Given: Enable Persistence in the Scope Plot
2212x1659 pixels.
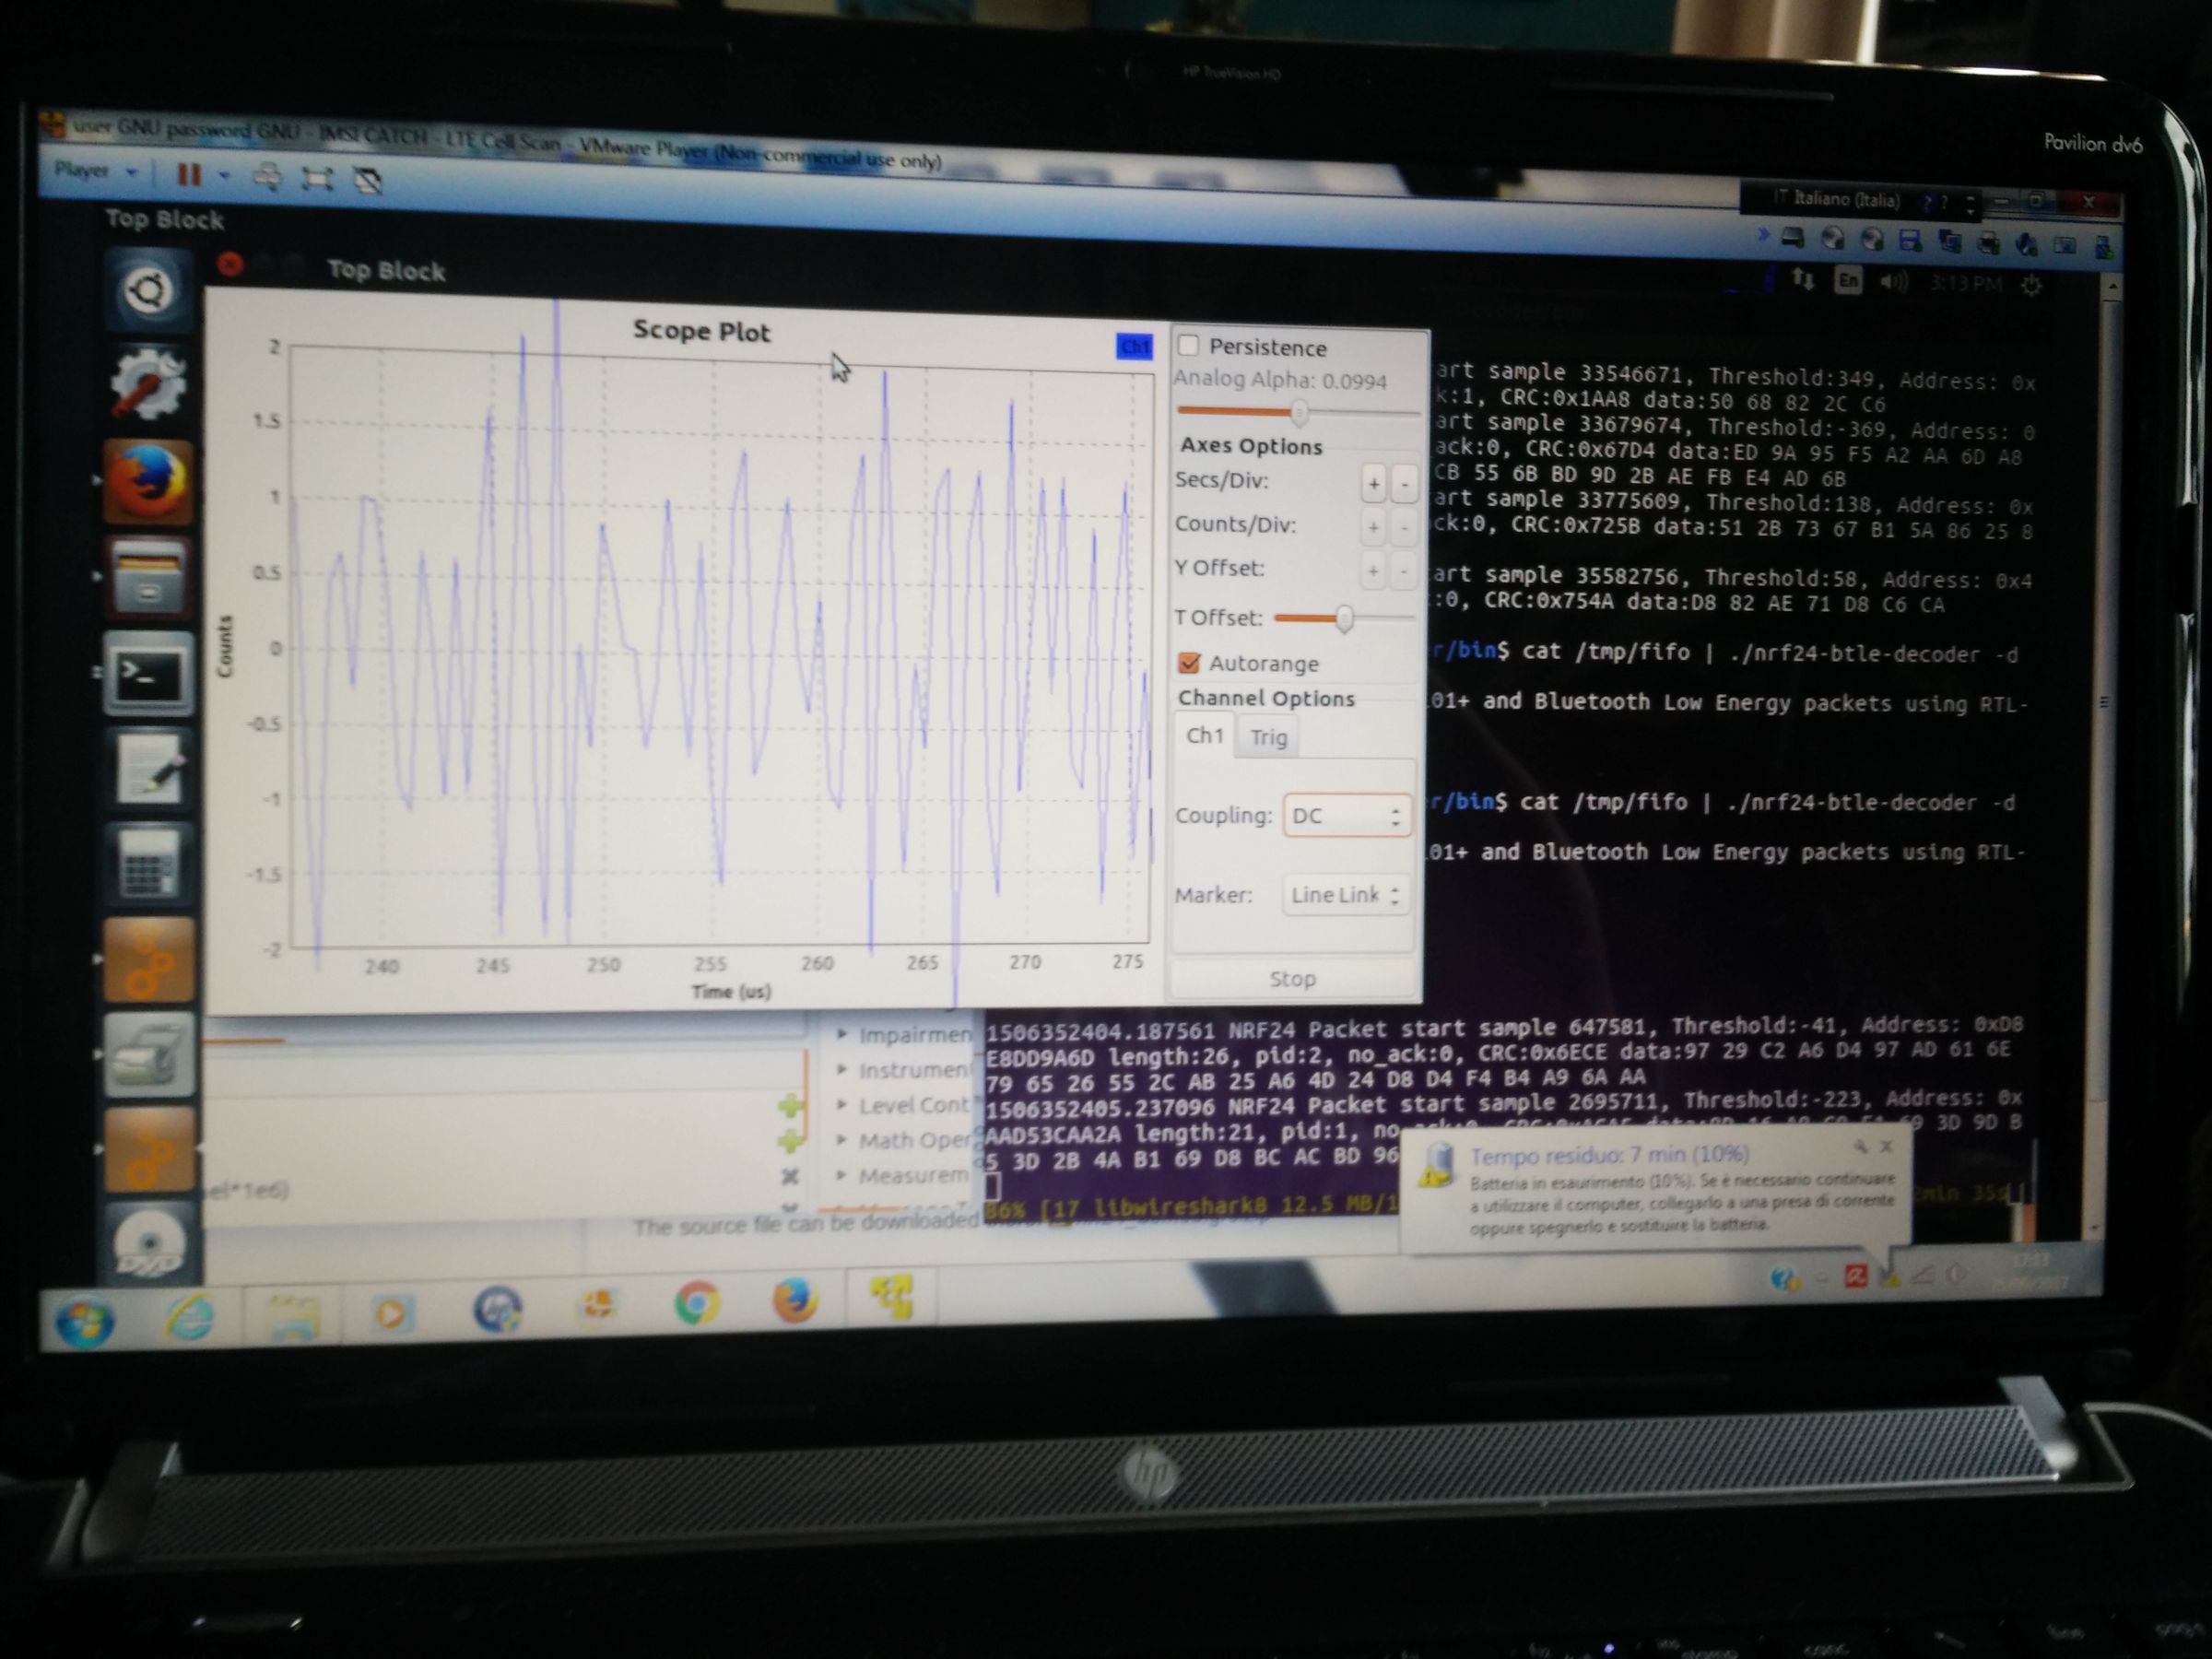Looking at the screenshot, I should pyautogui.click(x=1189, y=346).
